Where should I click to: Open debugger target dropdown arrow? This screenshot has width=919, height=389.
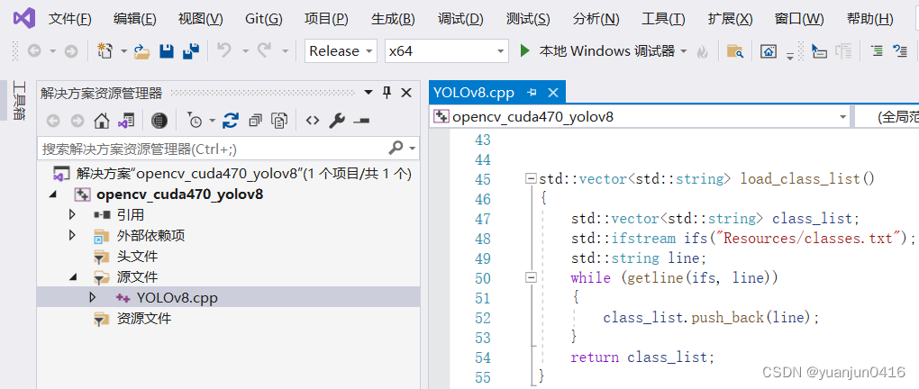pyautogui.click(x=683, y=51)
